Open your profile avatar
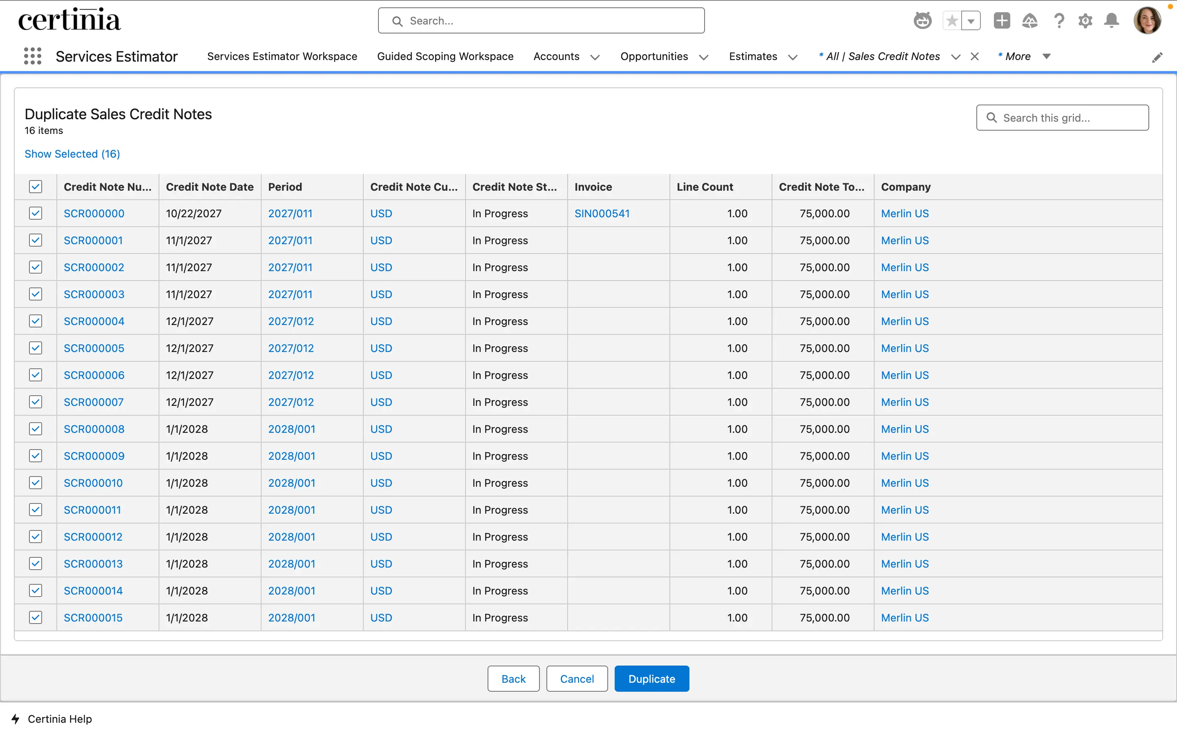The image size is (1177, 735). [x=1148, y=20]
